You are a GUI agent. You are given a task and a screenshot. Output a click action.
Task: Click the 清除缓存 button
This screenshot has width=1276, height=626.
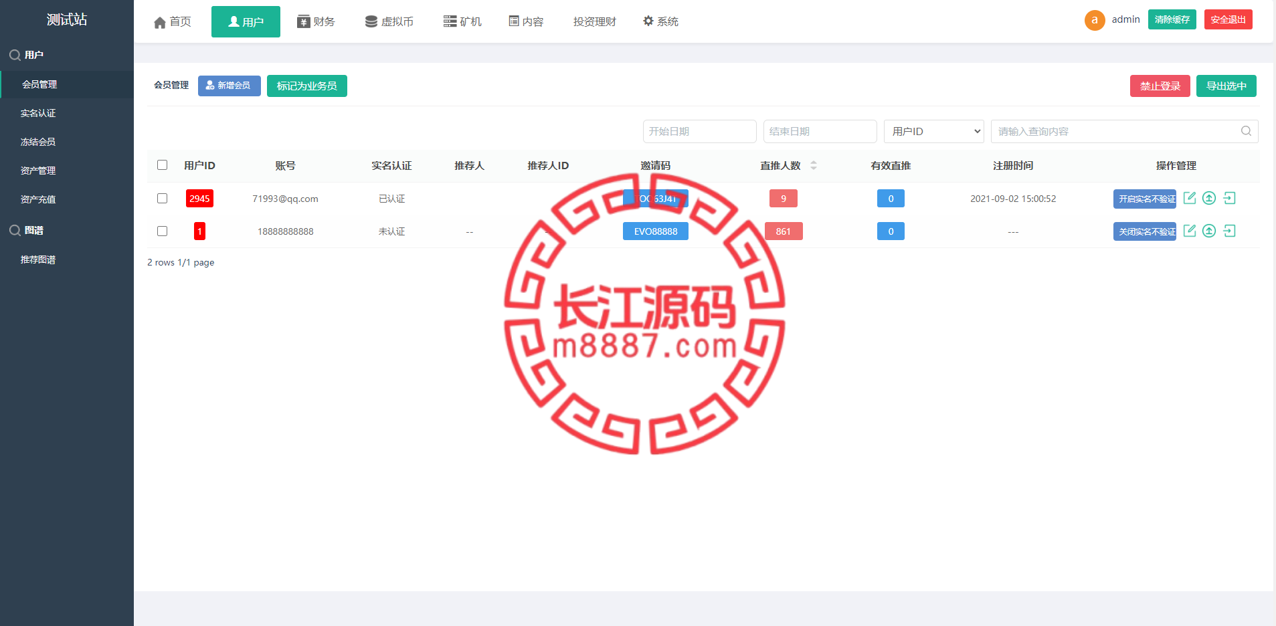click(x=1172, y=19)
